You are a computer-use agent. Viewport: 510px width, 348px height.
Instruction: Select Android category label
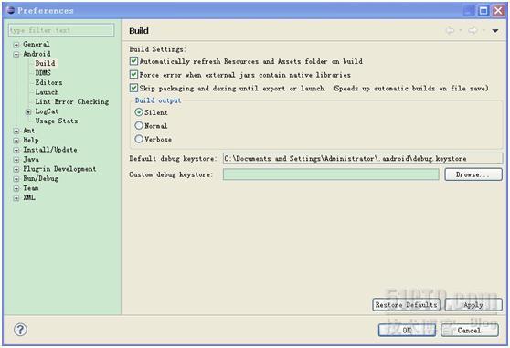pyautogui.click(x=37, y=54)
